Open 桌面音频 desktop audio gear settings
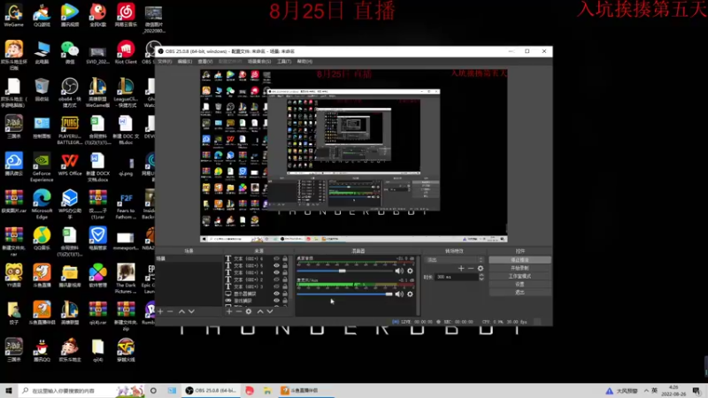Screen dimensions: 708x398 [x=410, y=271]
